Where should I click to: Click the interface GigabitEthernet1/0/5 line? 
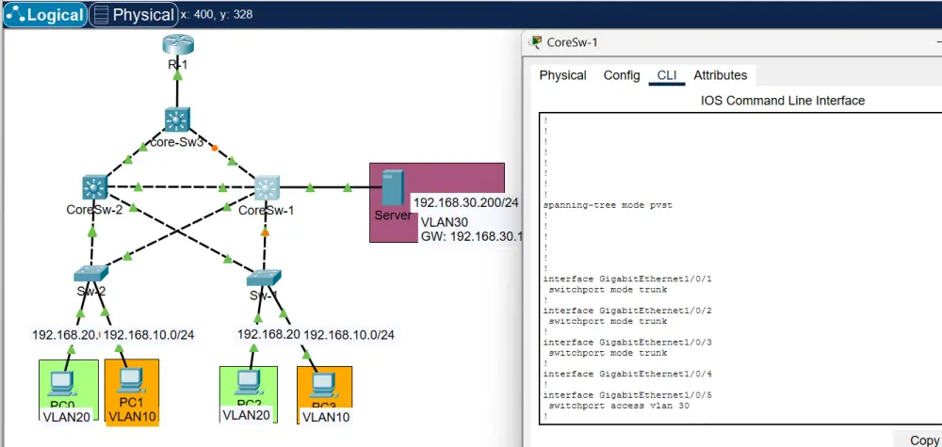click(627, 395)
